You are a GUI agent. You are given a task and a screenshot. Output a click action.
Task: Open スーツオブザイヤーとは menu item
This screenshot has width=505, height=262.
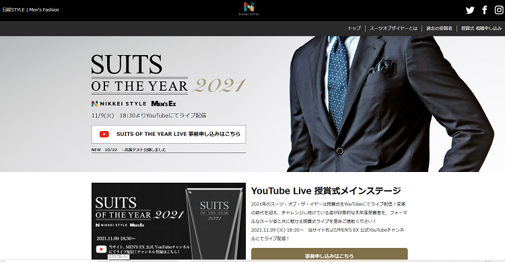tap(393, 28)
